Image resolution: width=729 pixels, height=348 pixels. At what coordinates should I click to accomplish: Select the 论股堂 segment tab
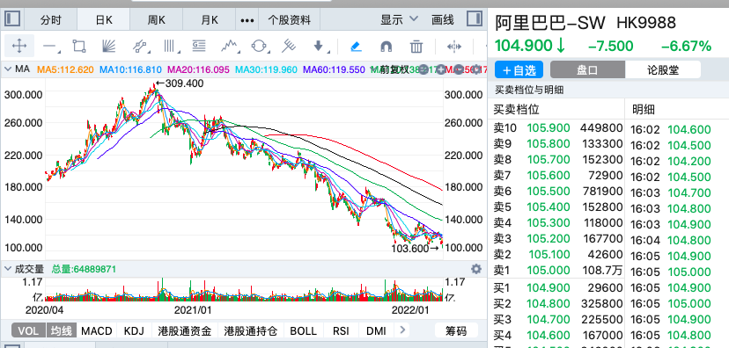click(663, 70)
